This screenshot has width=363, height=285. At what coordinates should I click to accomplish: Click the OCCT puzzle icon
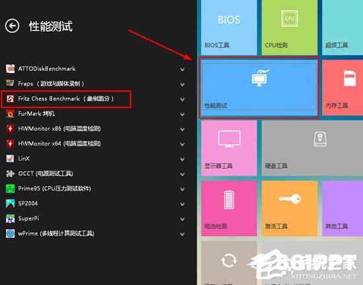pos(10,174)
